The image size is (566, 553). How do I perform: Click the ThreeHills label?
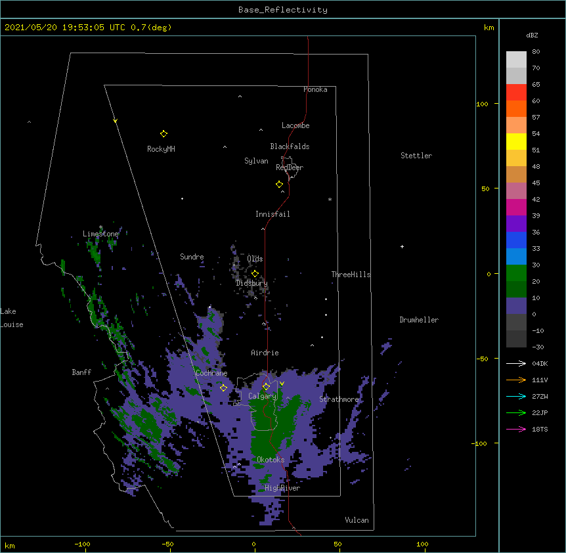pos(351,275)
